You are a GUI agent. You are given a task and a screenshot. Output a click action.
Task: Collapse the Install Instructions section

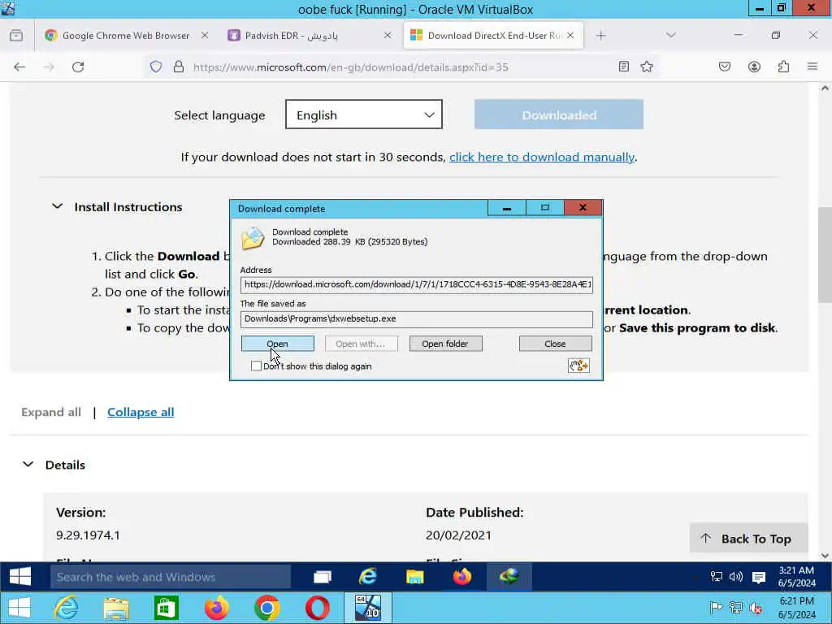[x=58, y=206]
